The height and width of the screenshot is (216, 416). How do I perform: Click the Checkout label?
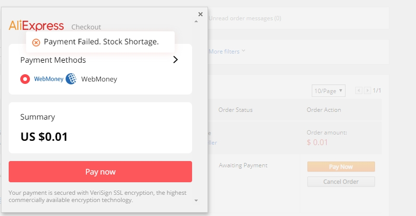click(86, 27)
